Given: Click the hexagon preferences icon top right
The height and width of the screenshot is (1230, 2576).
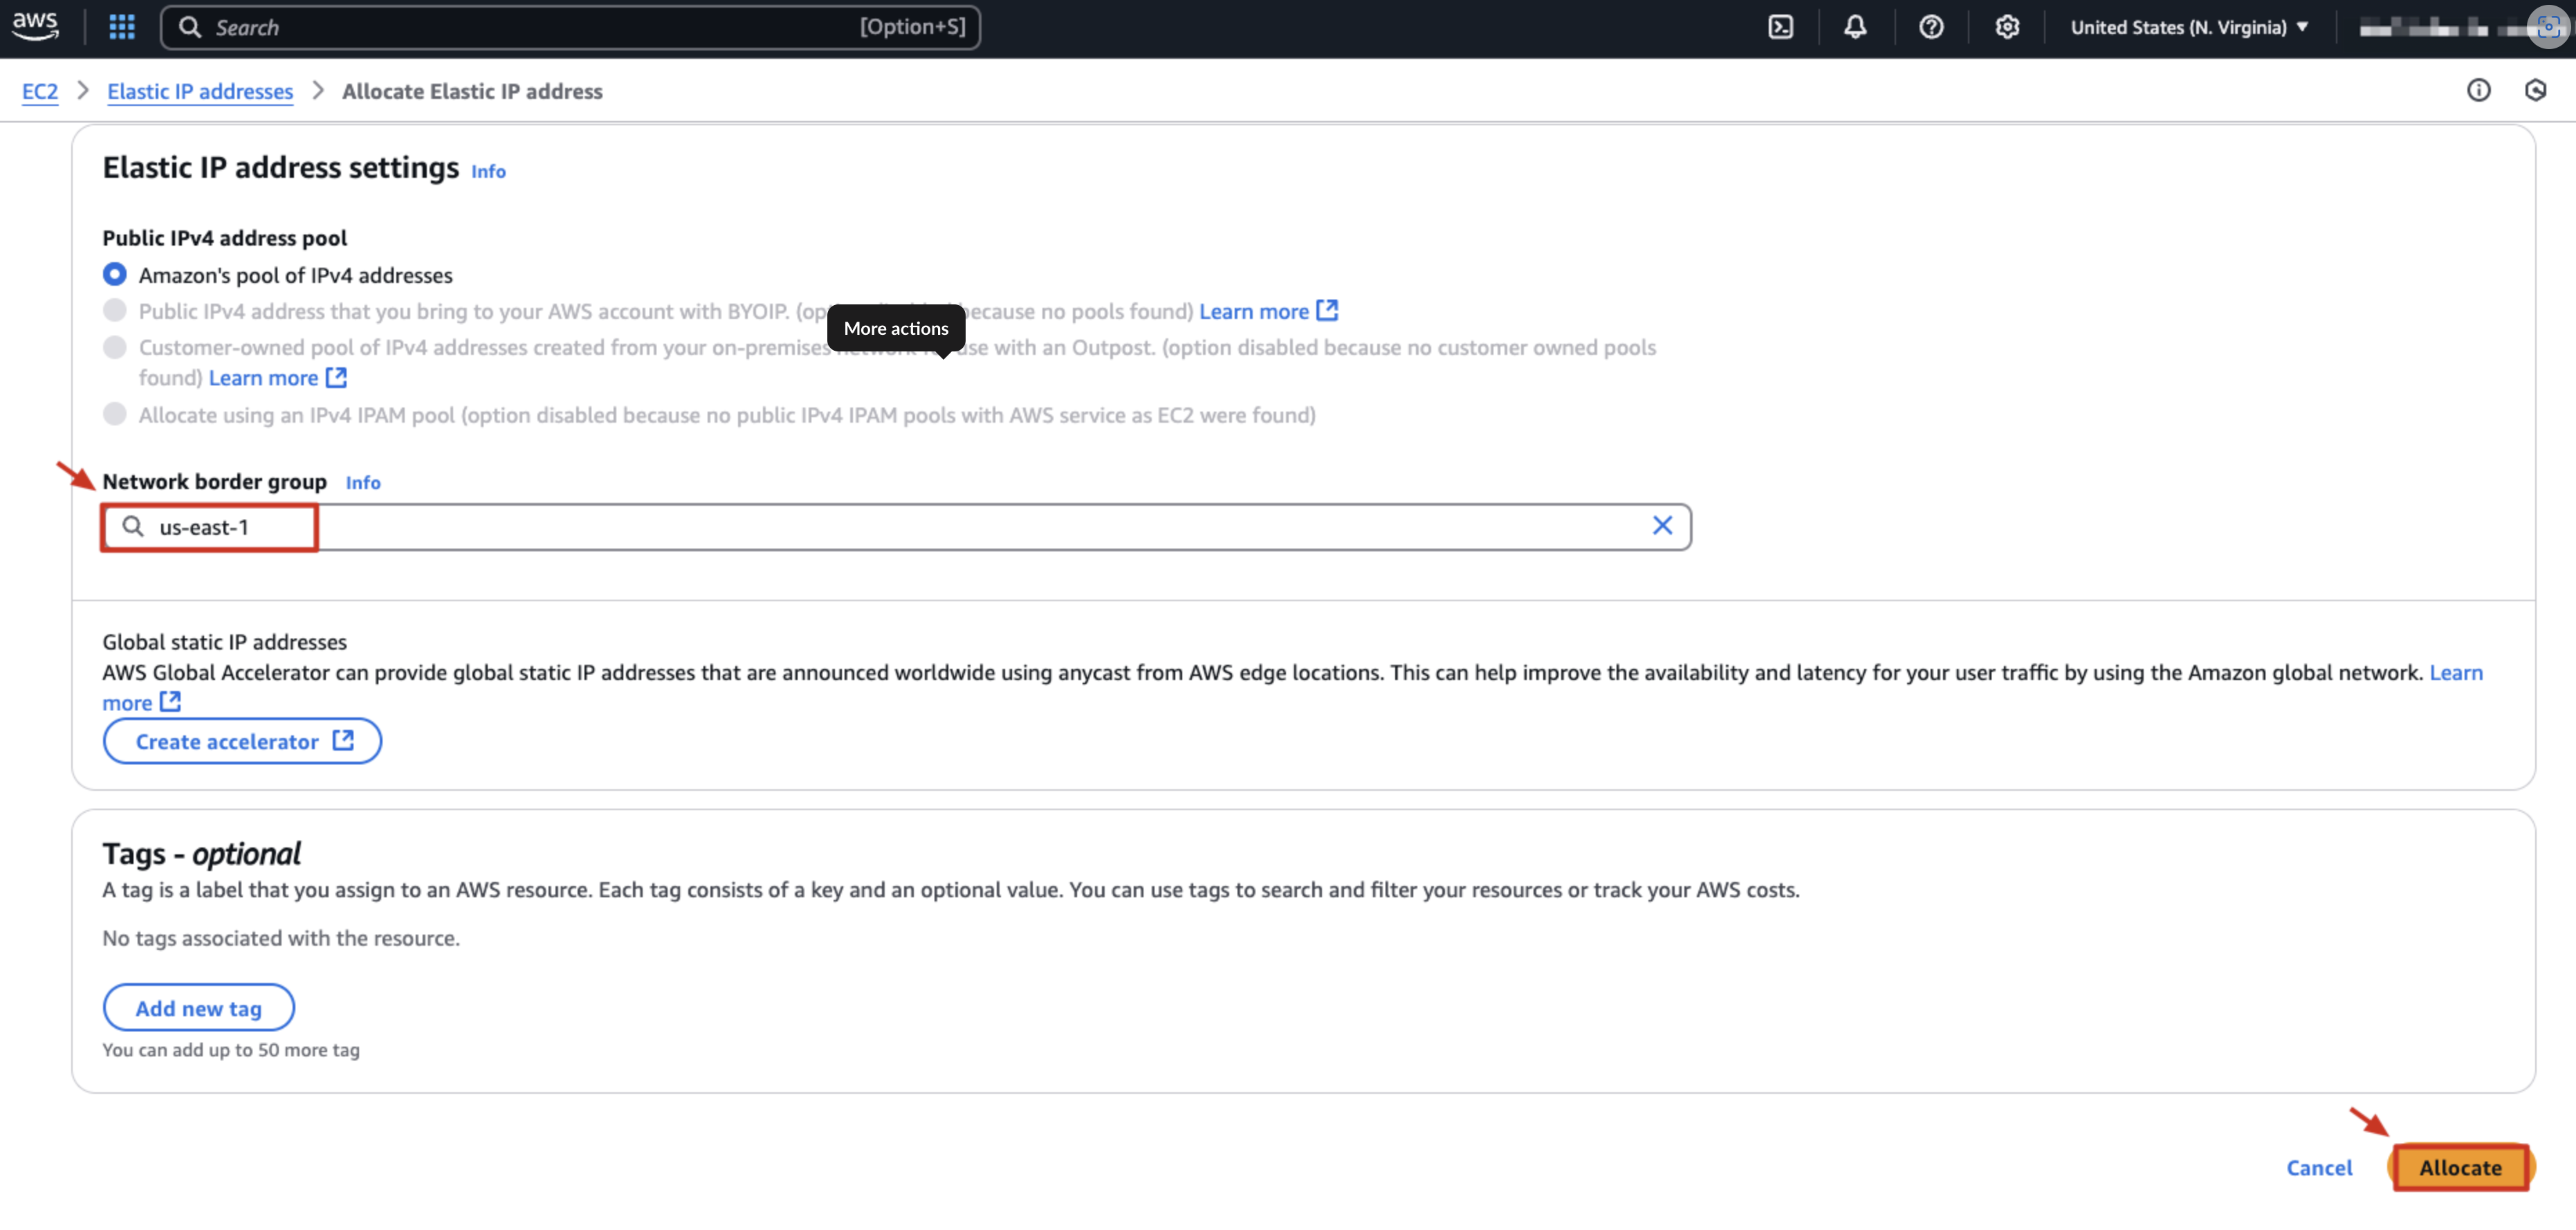Looking at the screenshot, I should click(x=2535, y=91).
